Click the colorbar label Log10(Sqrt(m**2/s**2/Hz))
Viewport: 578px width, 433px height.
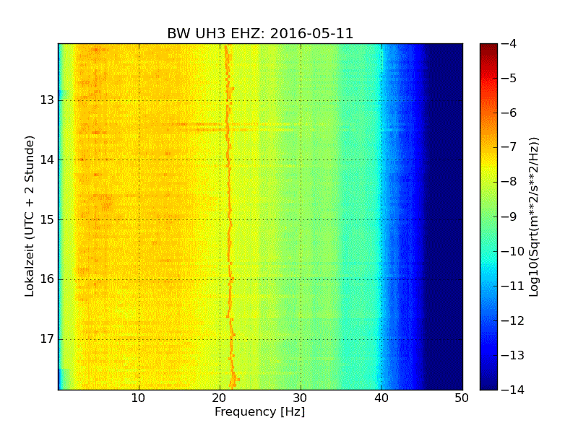coord(534,216)
